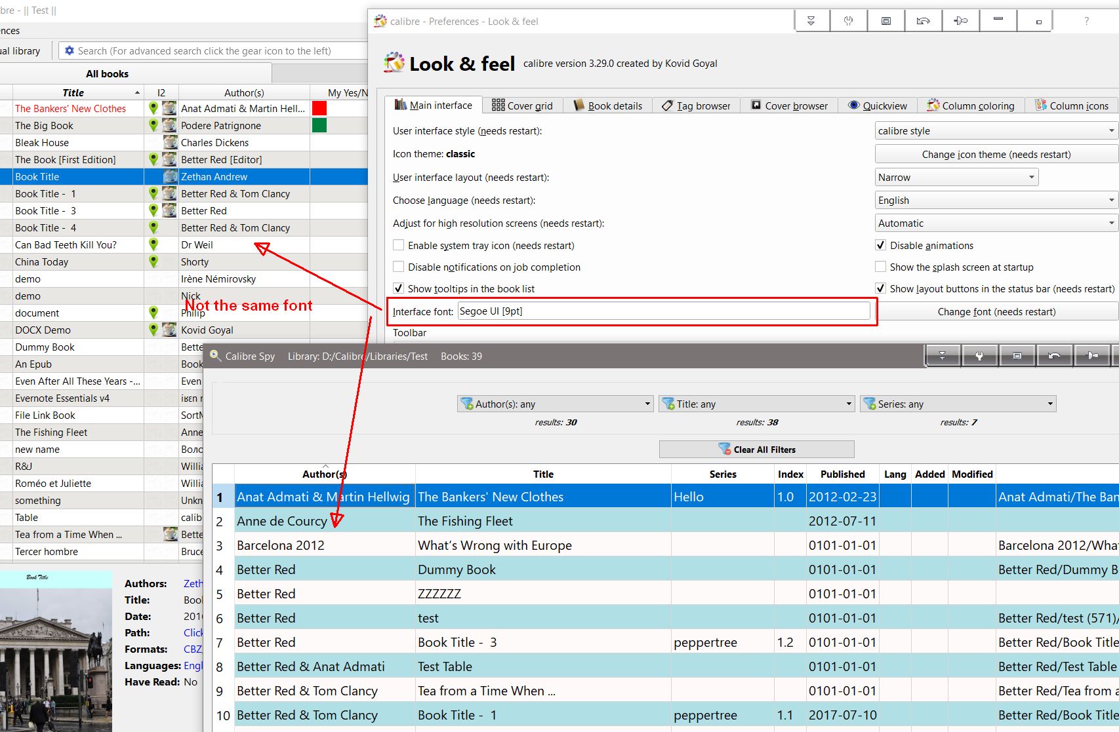Switch to the Book details tab

608,106
